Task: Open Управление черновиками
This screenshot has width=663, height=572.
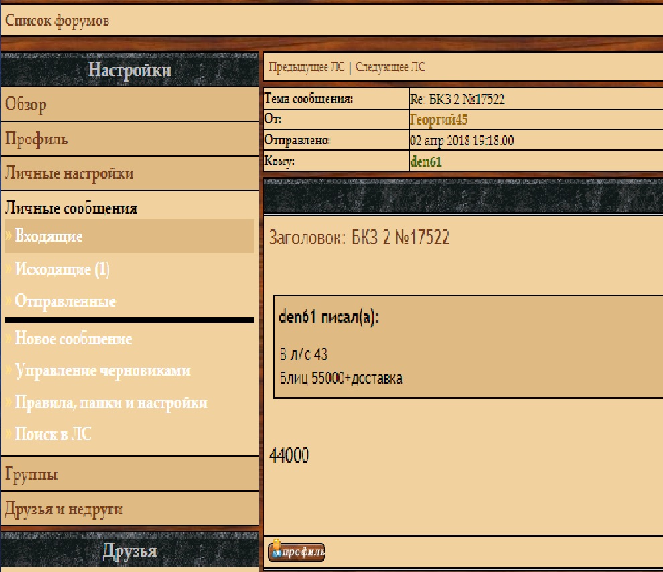Action: tap(102, 371)
